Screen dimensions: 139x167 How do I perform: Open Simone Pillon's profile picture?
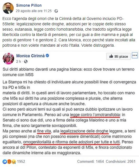tap(8, 8)
